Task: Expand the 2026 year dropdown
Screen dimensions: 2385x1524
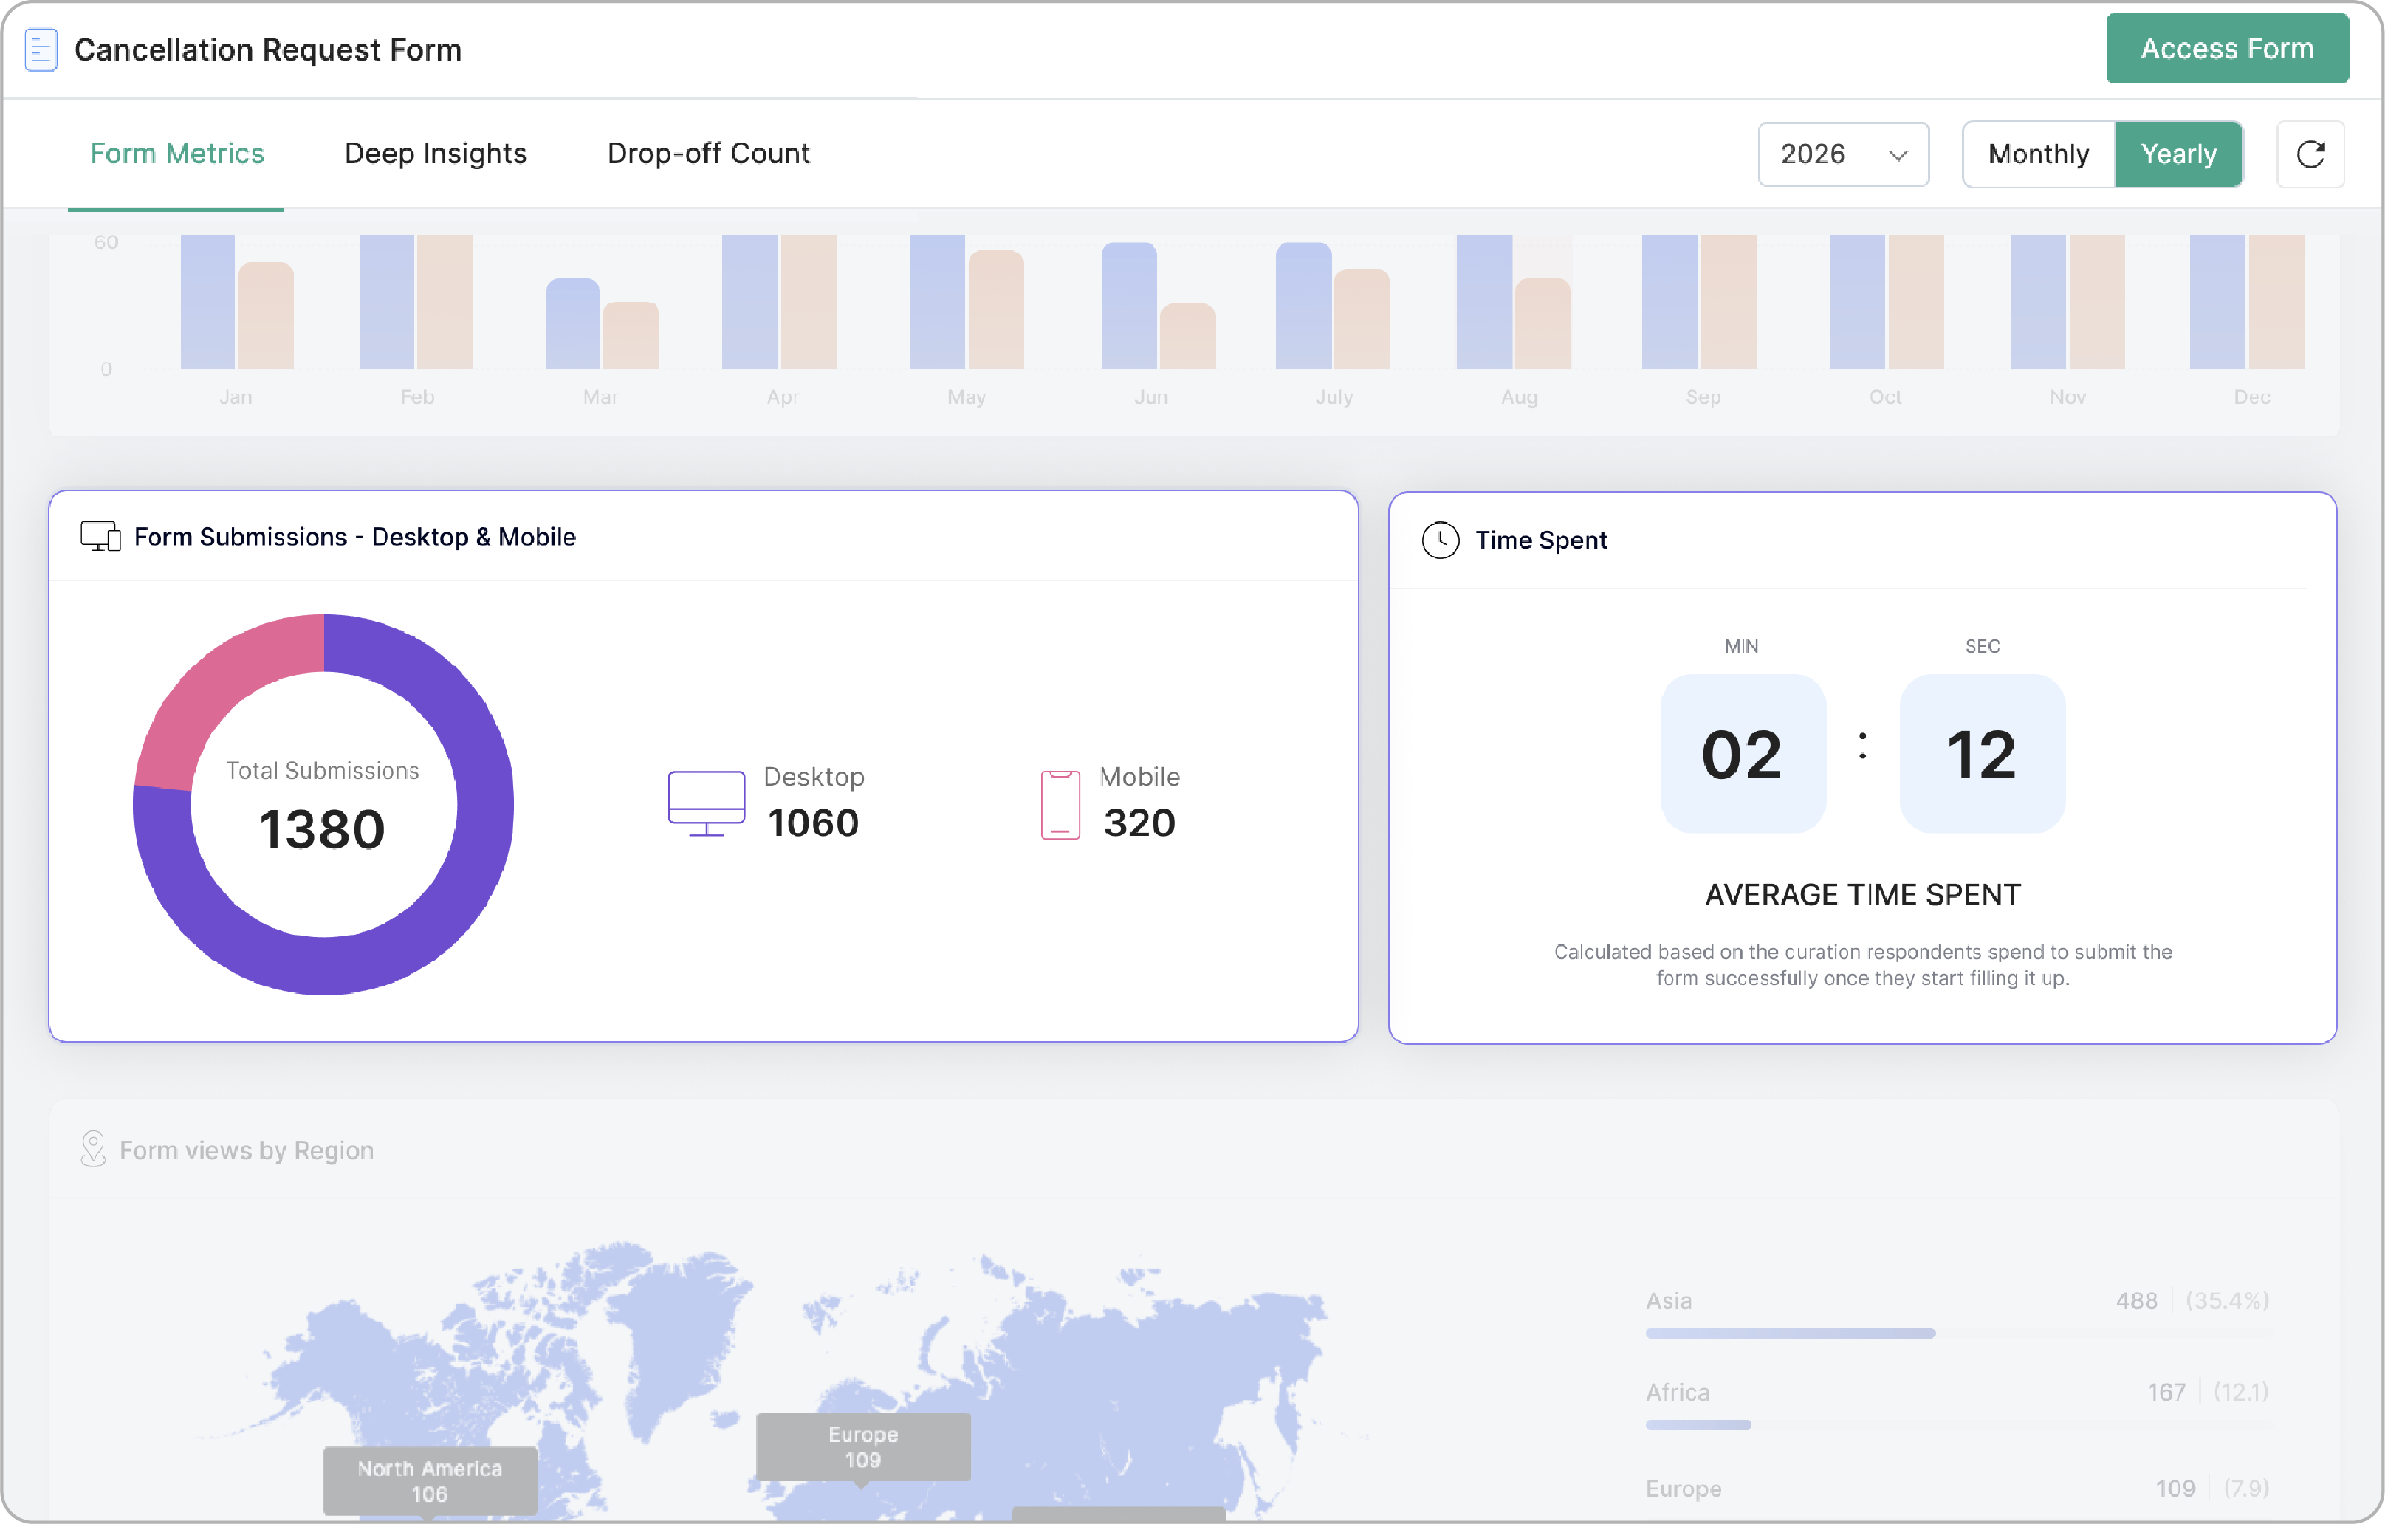Action: (x=1843, y=154)
